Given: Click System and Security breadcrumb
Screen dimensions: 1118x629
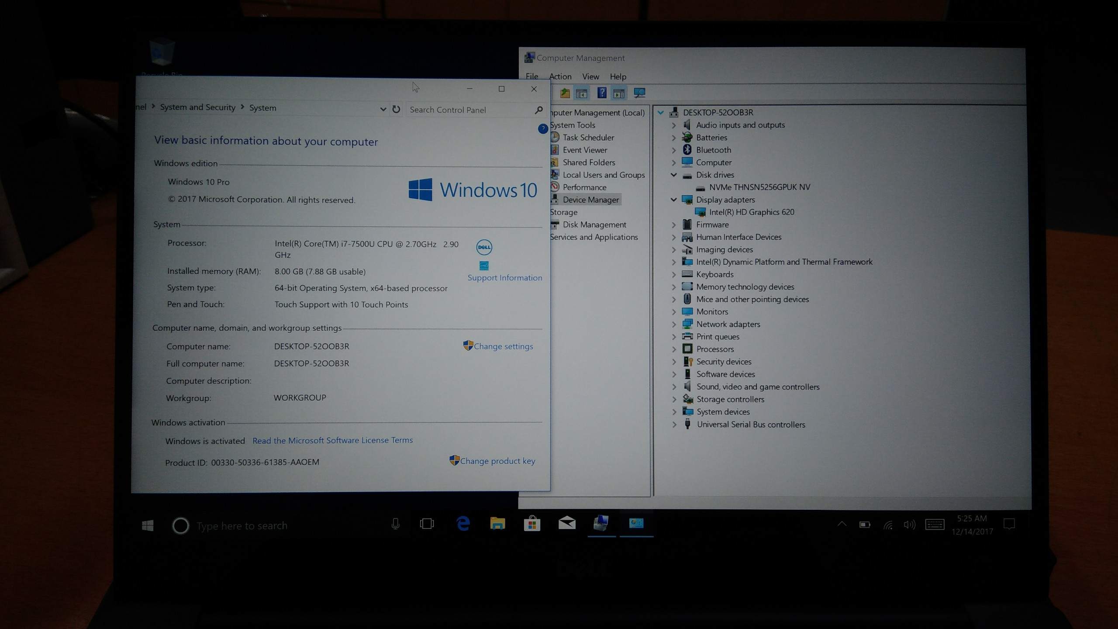Looking at the screenshot, I should point(197,107).
